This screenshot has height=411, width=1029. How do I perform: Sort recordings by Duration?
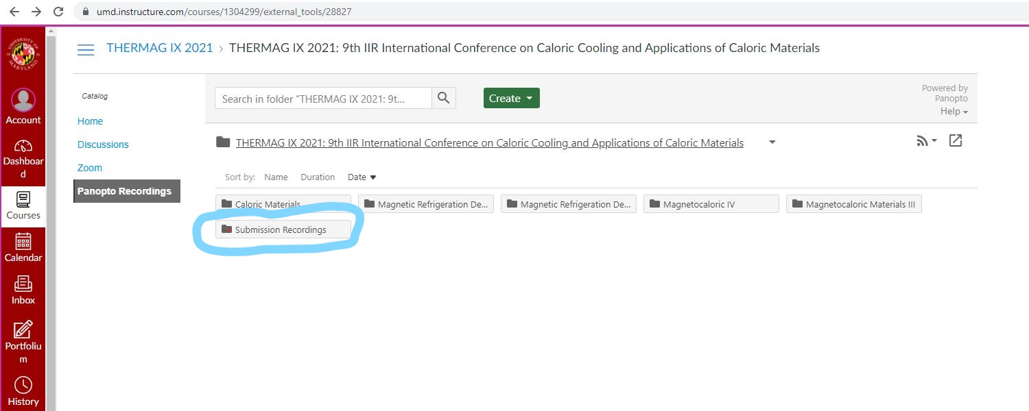[x=318, y=177]
